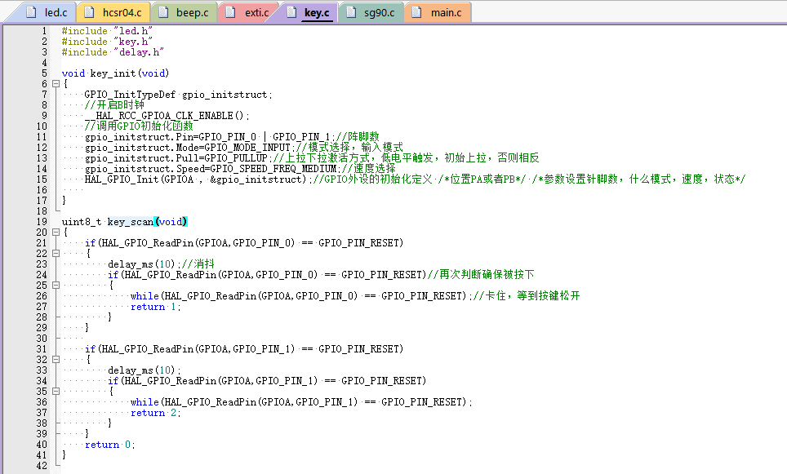Collapse the key_init function at line 6

pyautogui.click(x=56, y=84)
